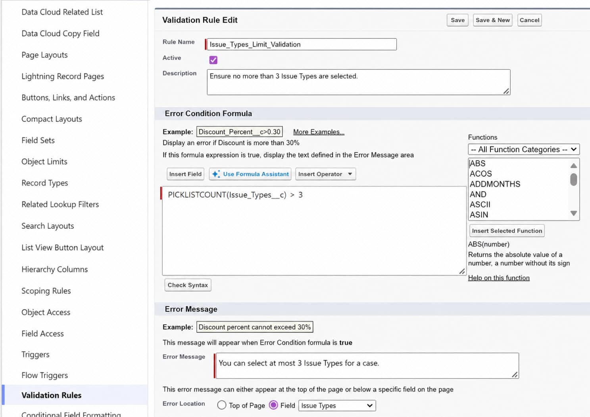Viewport: 590px width, 417px height.
Task: Go to Hierarchy Columns
Action: tap(55, 269)
